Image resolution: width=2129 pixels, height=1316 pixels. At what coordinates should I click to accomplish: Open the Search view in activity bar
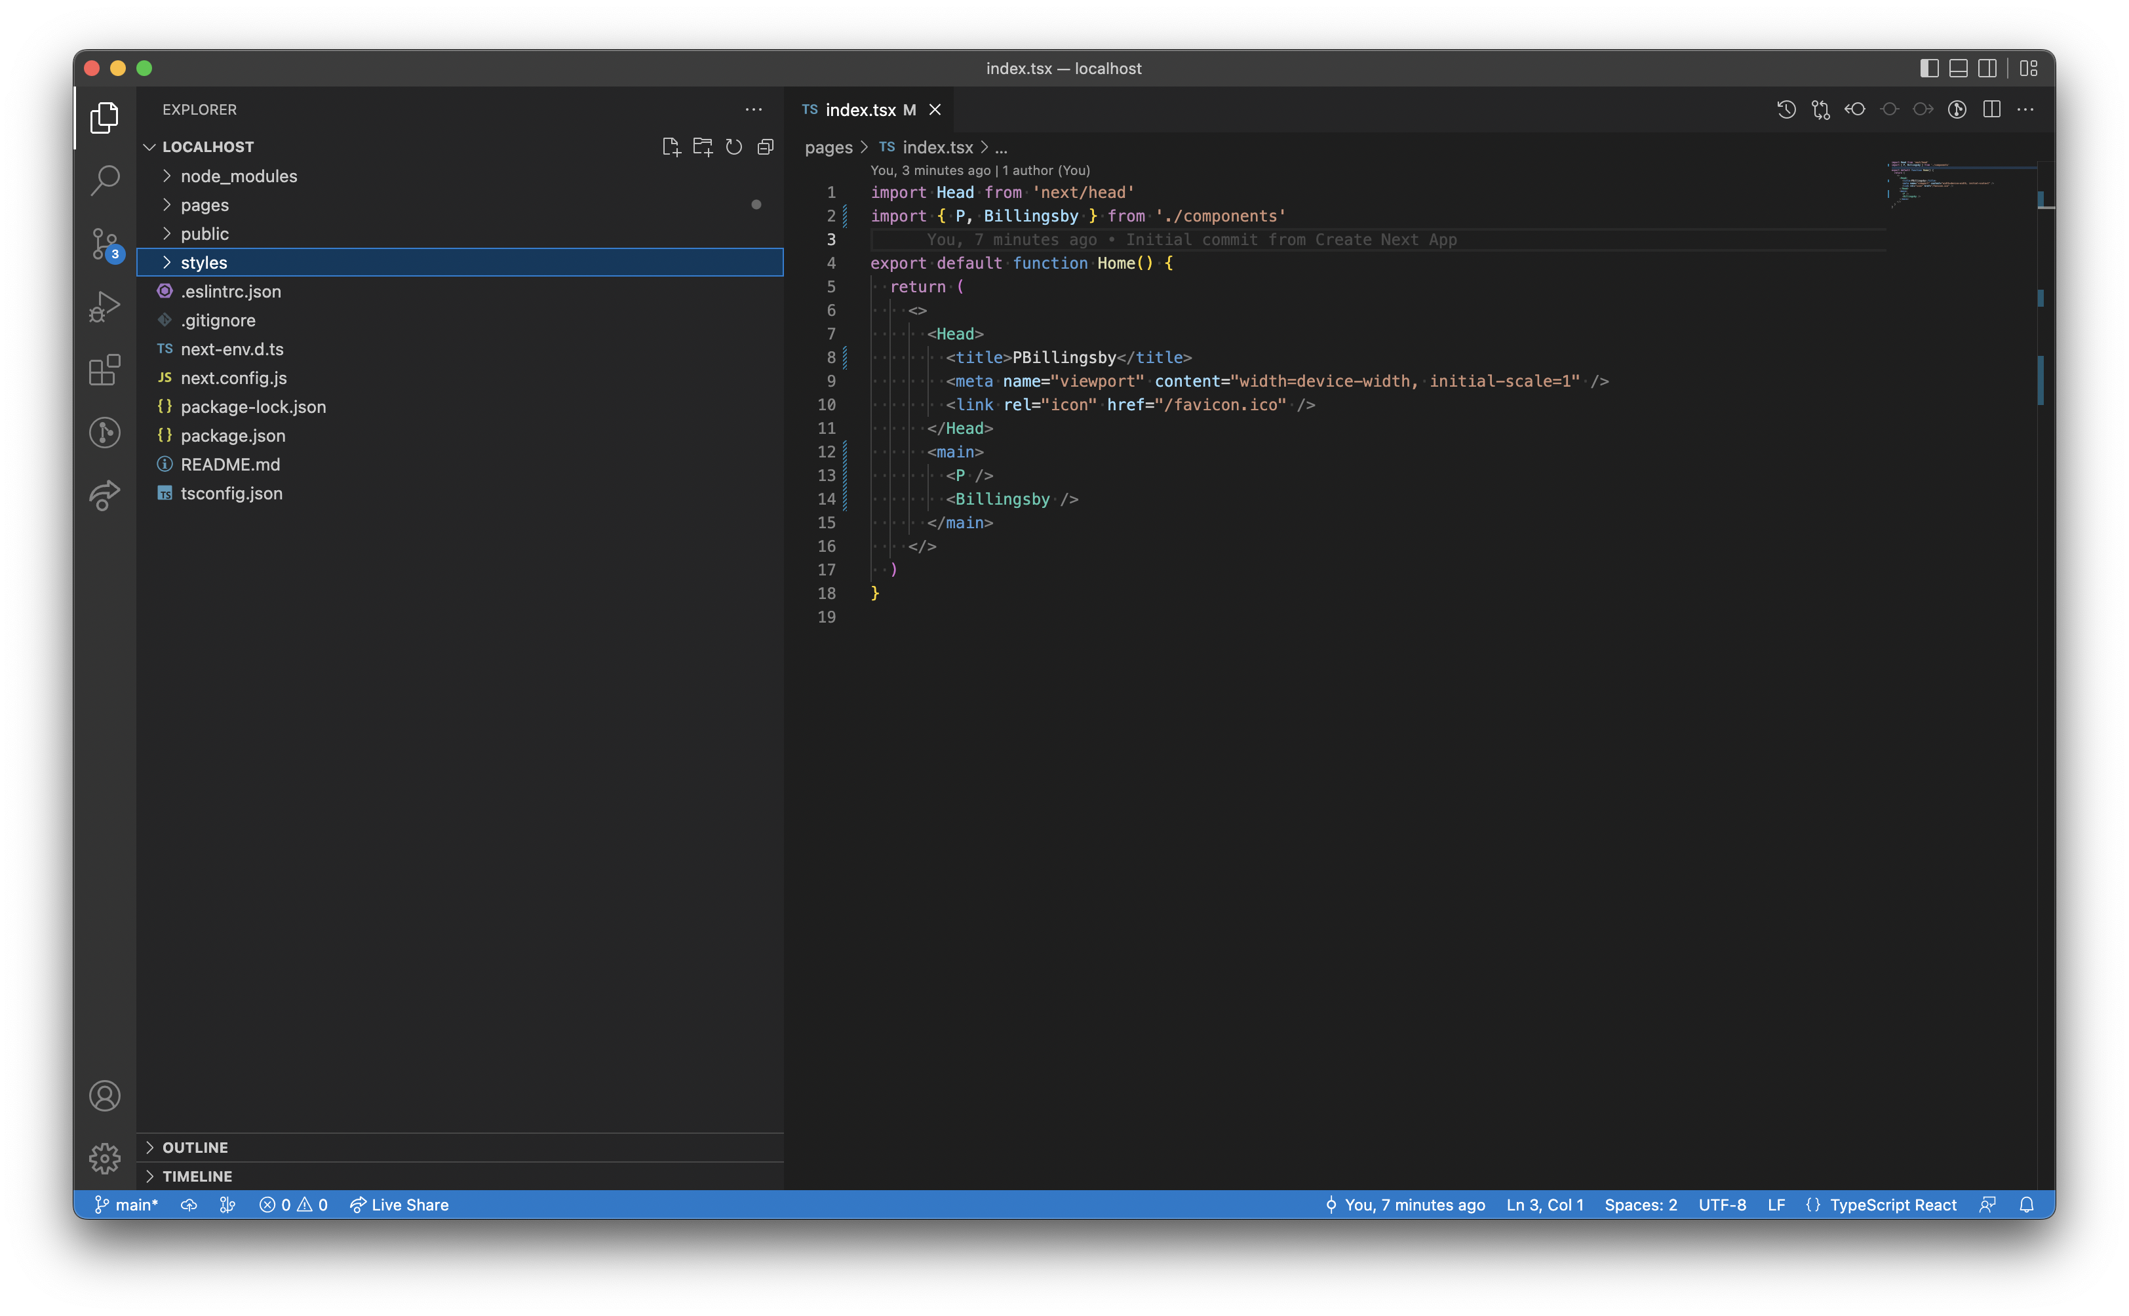pyautogui.click(x=104, y=180)
